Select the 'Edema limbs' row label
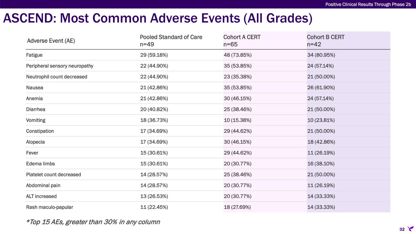This screenshot has height=234, width=416. click(41, 164)
